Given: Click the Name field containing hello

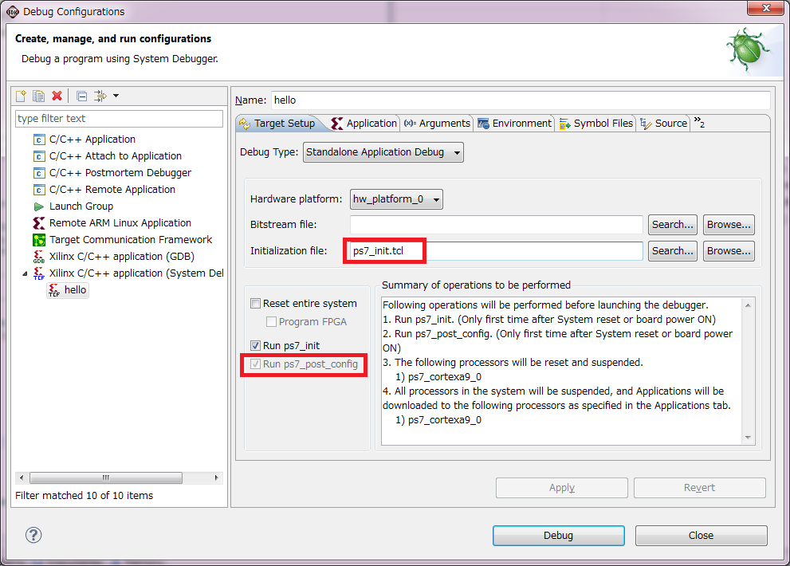Looking at the screenshot, I should 521,100.
